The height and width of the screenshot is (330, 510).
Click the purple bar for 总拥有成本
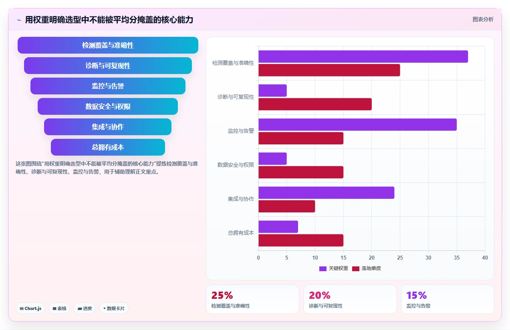pyautogui.click(x=278, y=226)
